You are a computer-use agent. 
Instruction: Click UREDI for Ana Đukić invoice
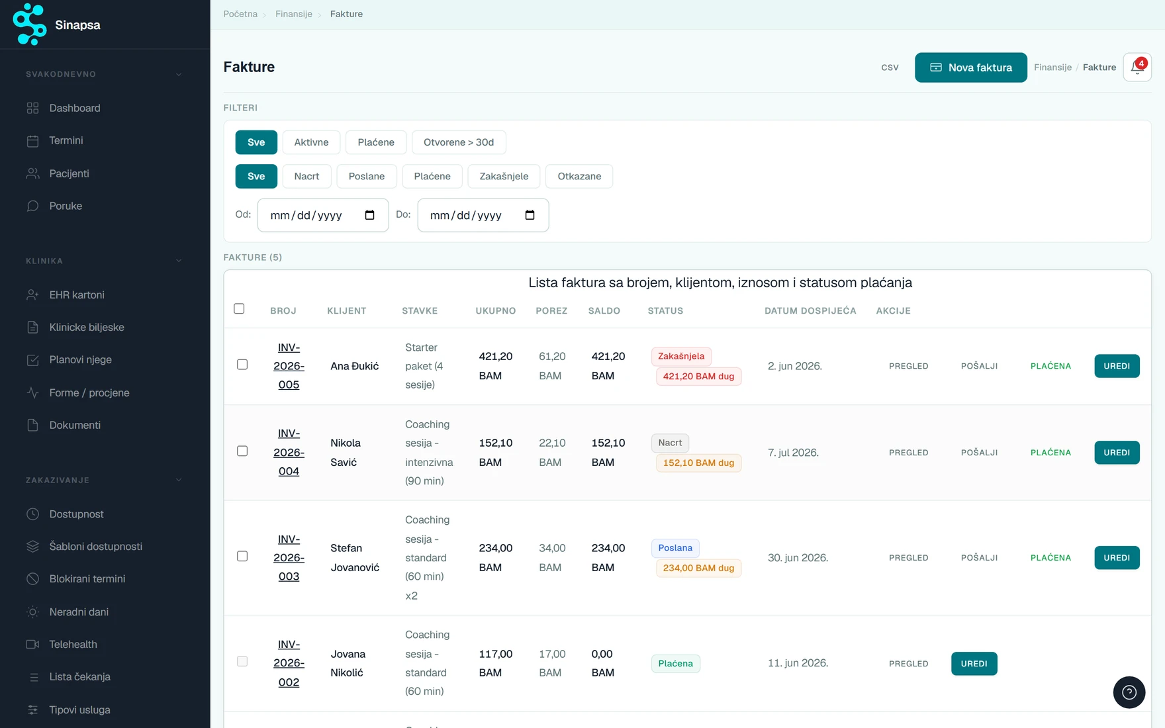click(x=1117, y=366)
